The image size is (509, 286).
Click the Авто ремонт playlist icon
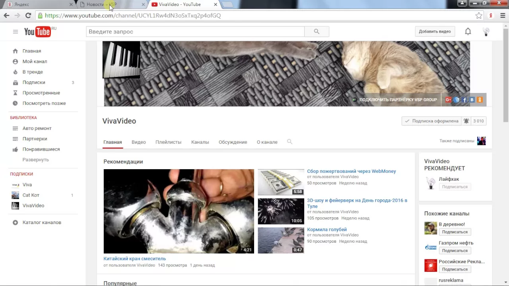tap(15, 128)
